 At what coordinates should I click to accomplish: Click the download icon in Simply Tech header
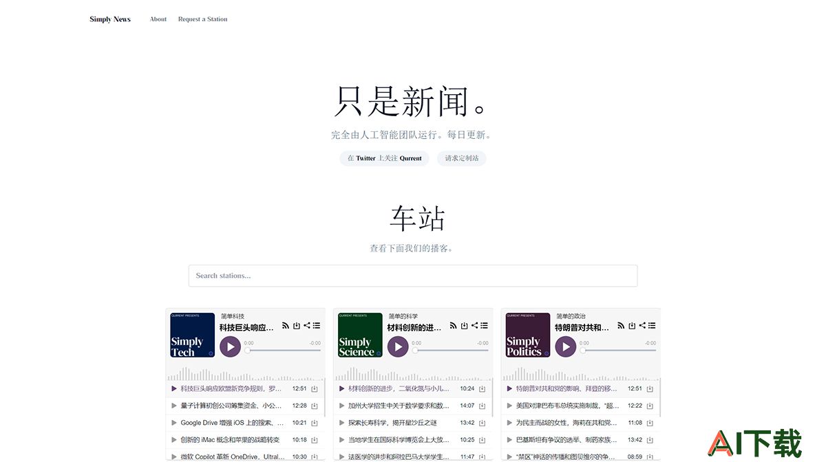point(297,326)
